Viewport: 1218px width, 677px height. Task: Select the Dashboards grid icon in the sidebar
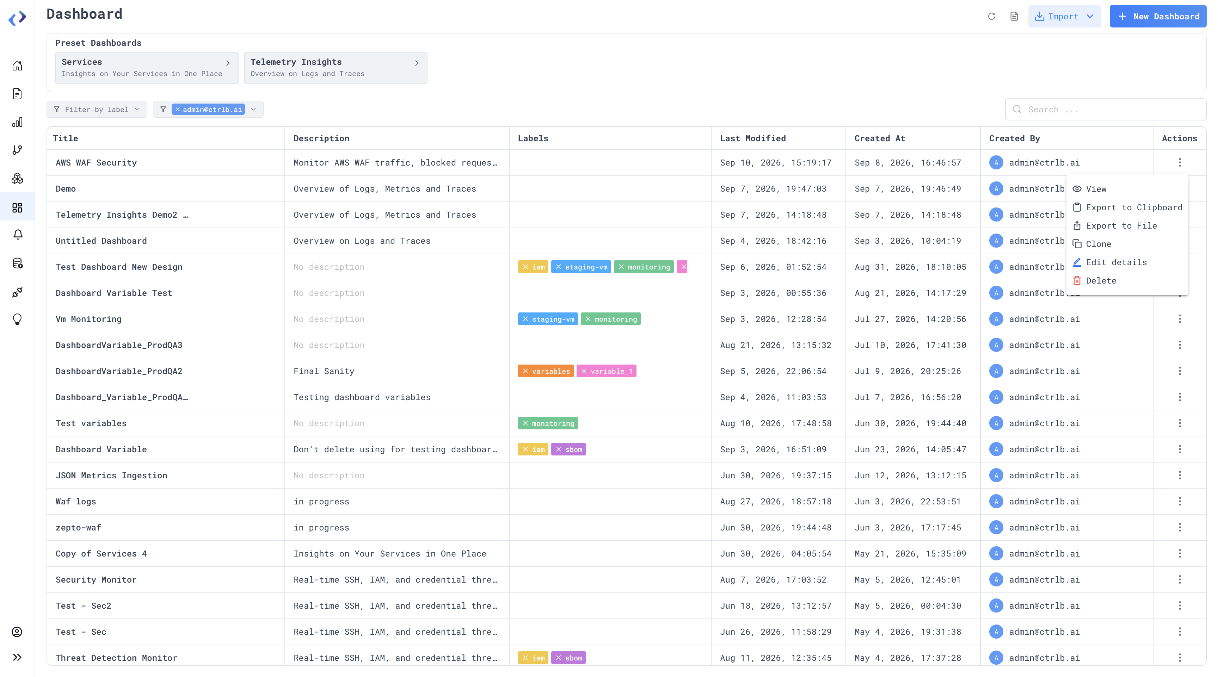[18, 207]
